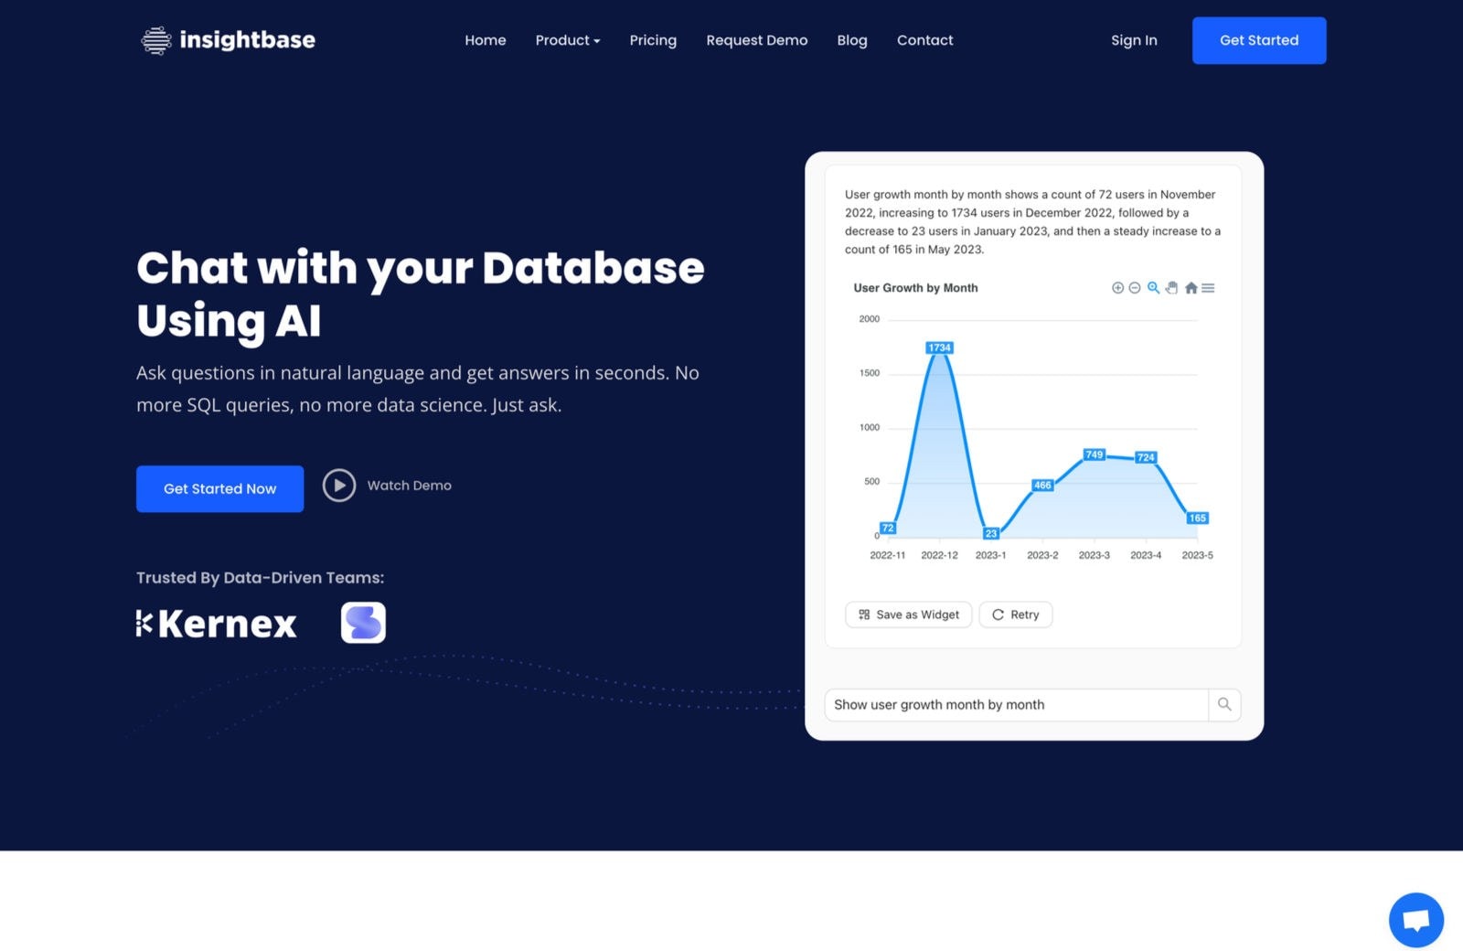Click Save as Widget button

(x=909, y=614)
